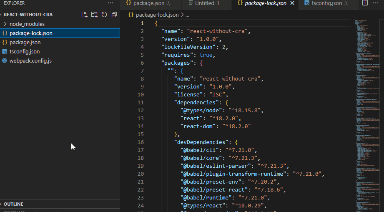Click the JSON braces icon beside package.json in Explorer
The width and height of the screenshot is (384, 212).
pyautogui.click(x=5, y=42)
